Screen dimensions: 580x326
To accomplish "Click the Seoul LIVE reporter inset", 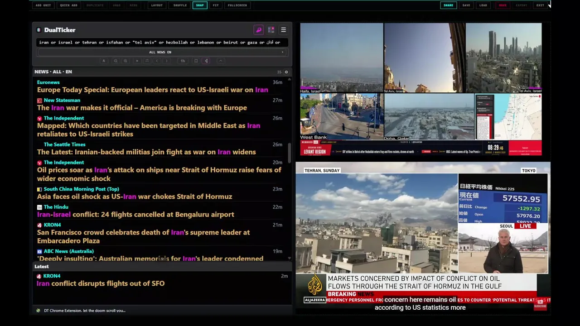I will (x=503, y=249).
